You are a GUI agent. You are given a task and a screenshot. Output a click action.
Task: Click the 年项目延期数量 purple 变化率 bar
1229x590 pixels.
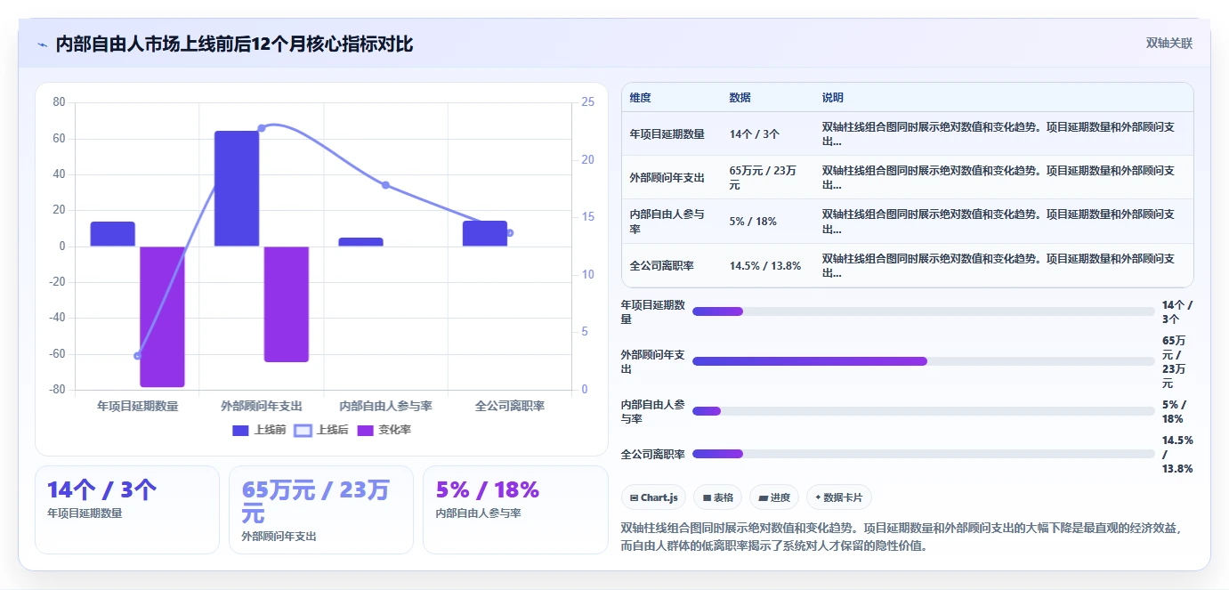coord(162,317)
